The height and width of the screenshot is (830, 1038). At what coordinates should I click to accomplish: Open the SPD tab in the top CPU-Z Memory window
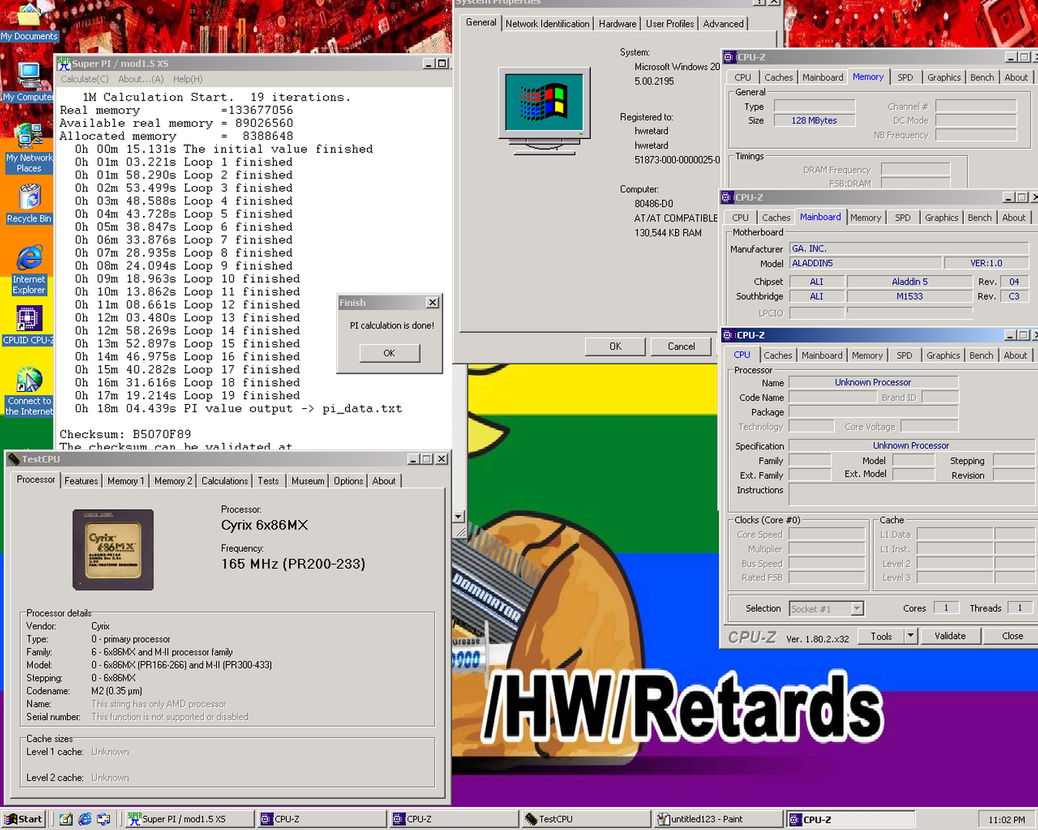pos(906,78)
